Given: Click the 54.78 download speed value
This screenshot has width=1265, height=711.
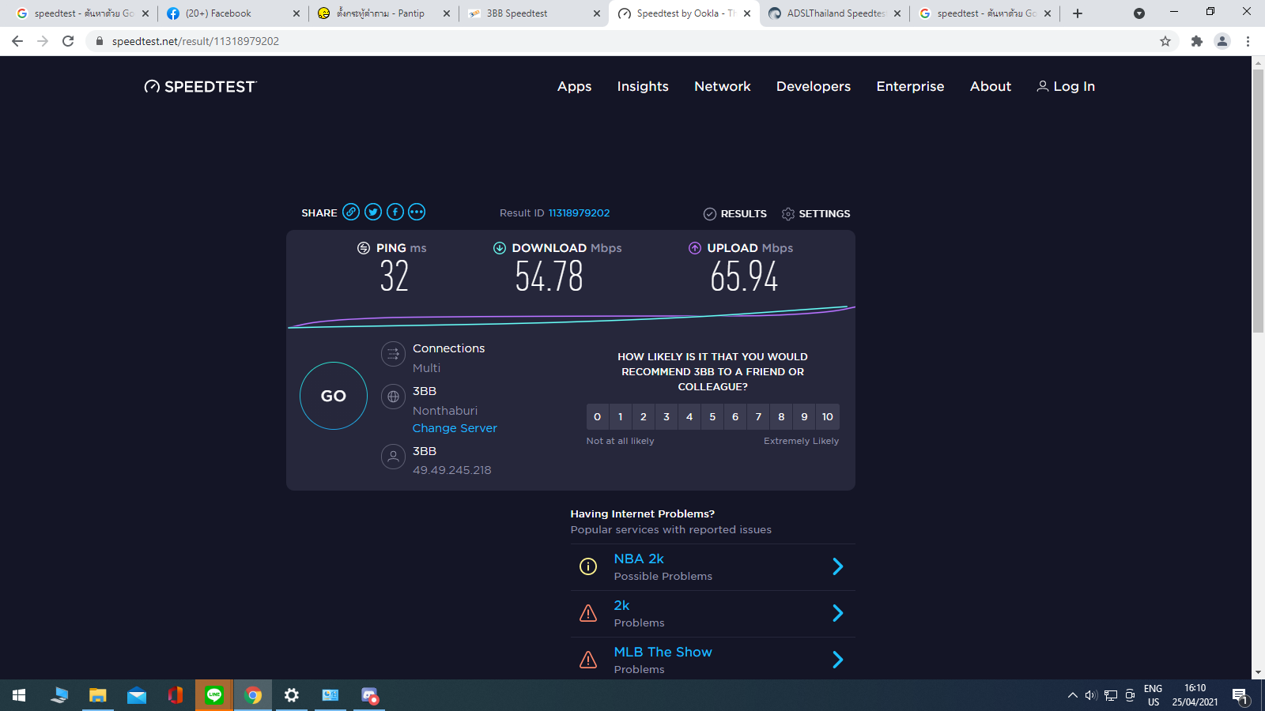Looking at the screenshot, I should pyautogui.click(x=549, y=276).
